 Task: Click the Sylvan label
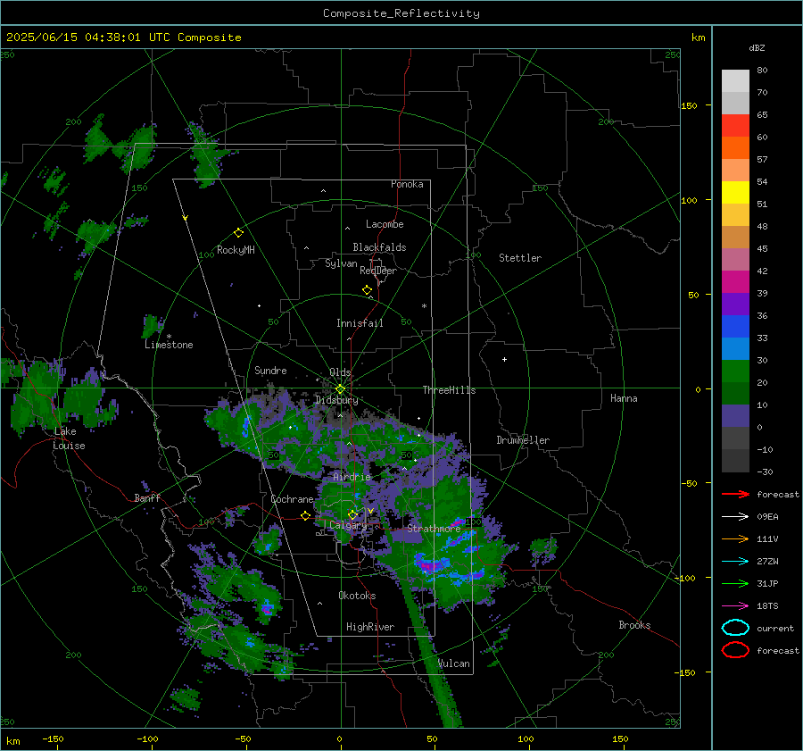(x=341, y=263)
